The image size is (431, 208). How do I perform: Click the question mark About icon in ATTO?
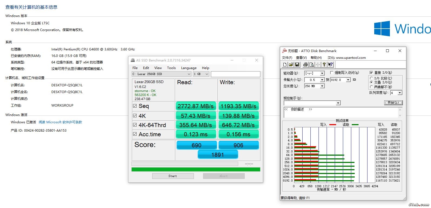pyautogui.click(x=324, y=64)
